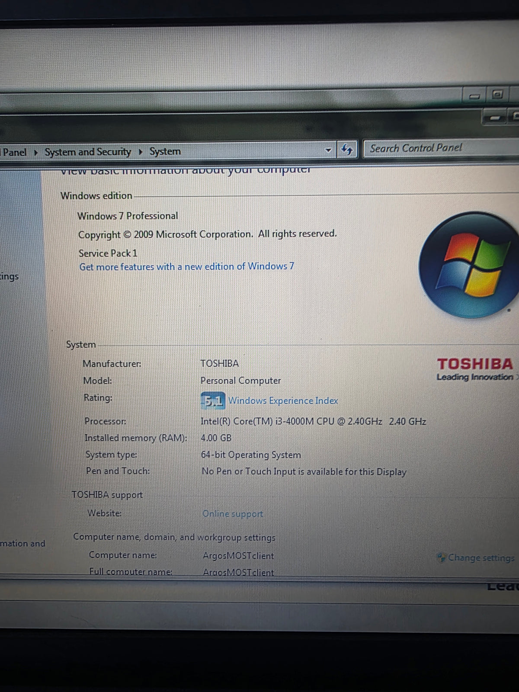519x692 pixels.
Task: Click the Intel Core i3-4000M processor value
Action: point(313,421)
